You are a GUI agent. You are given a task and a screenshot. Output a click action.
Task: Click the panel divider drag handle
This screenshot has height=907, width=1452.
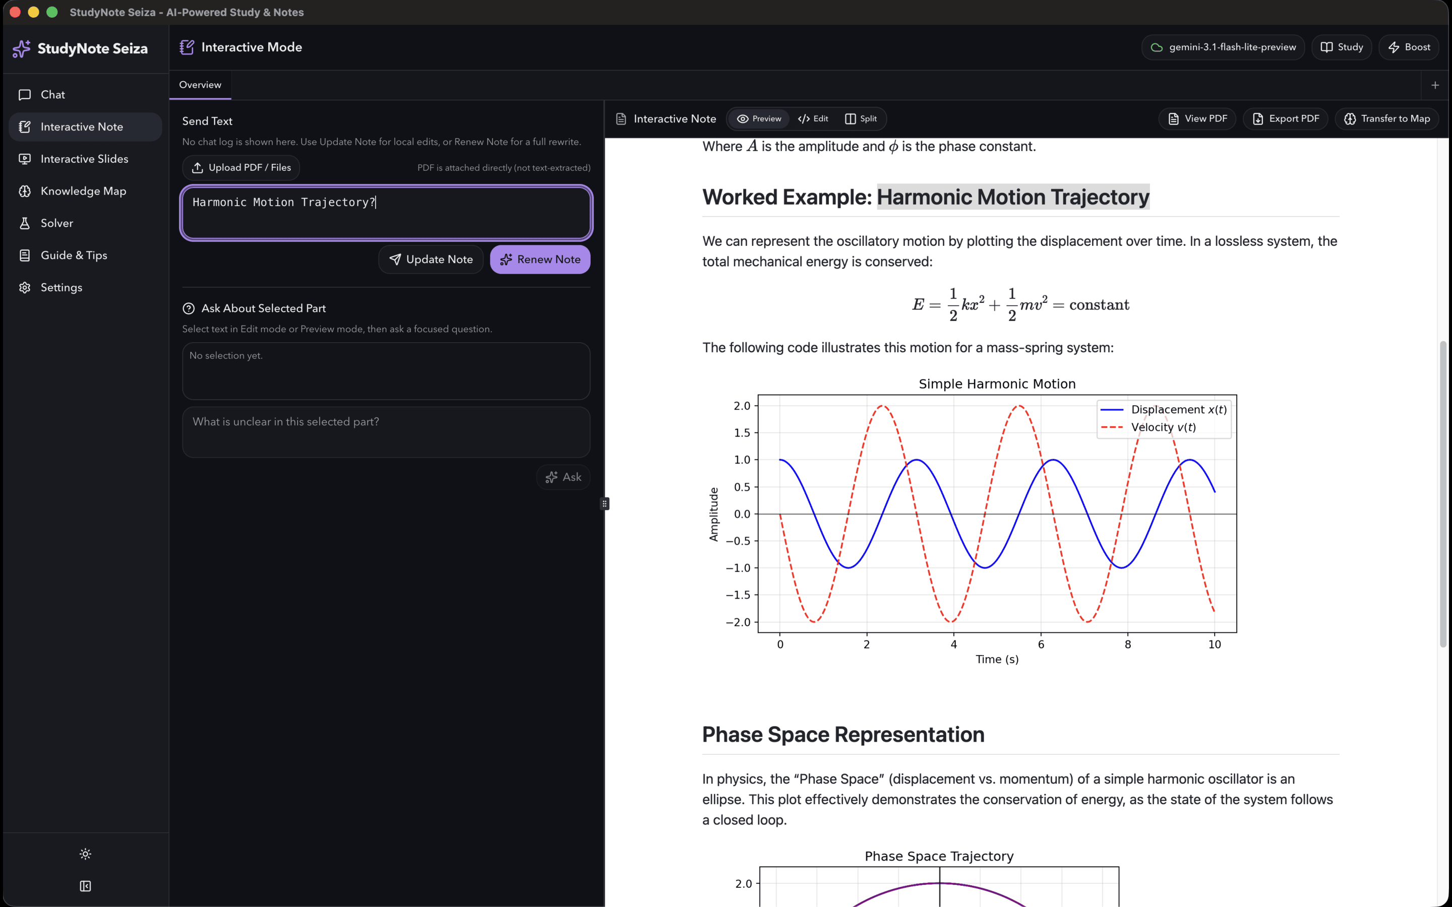click(x=604, y=504)
